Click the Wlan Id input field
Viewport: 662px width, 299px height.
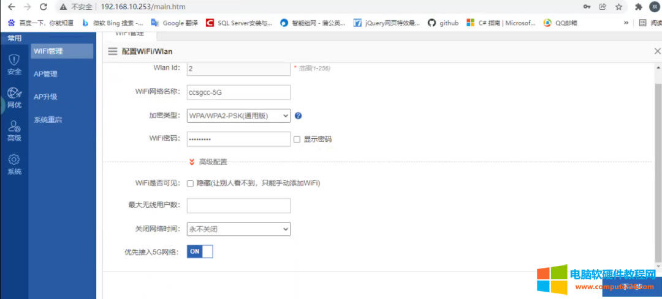coord(238,68)
